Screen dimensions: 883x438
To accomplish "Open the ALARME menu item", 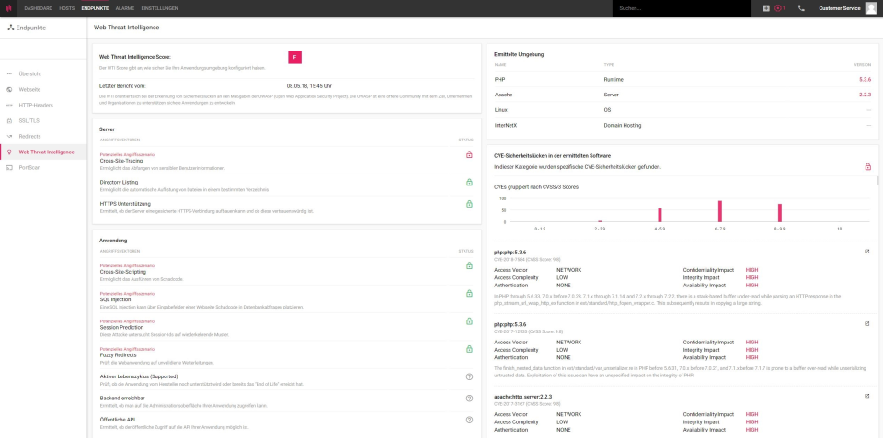I will click(124, 8).
